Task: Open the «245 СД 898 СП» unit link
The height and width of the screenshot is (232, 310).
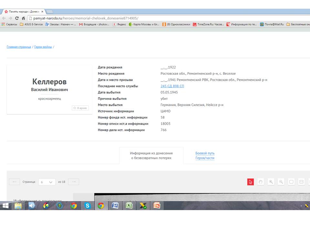Action: click(172, 86)
